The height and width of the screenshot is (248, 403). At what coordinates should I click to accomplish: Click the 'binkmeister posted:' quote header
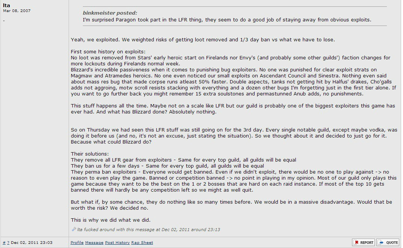point(110,13)
